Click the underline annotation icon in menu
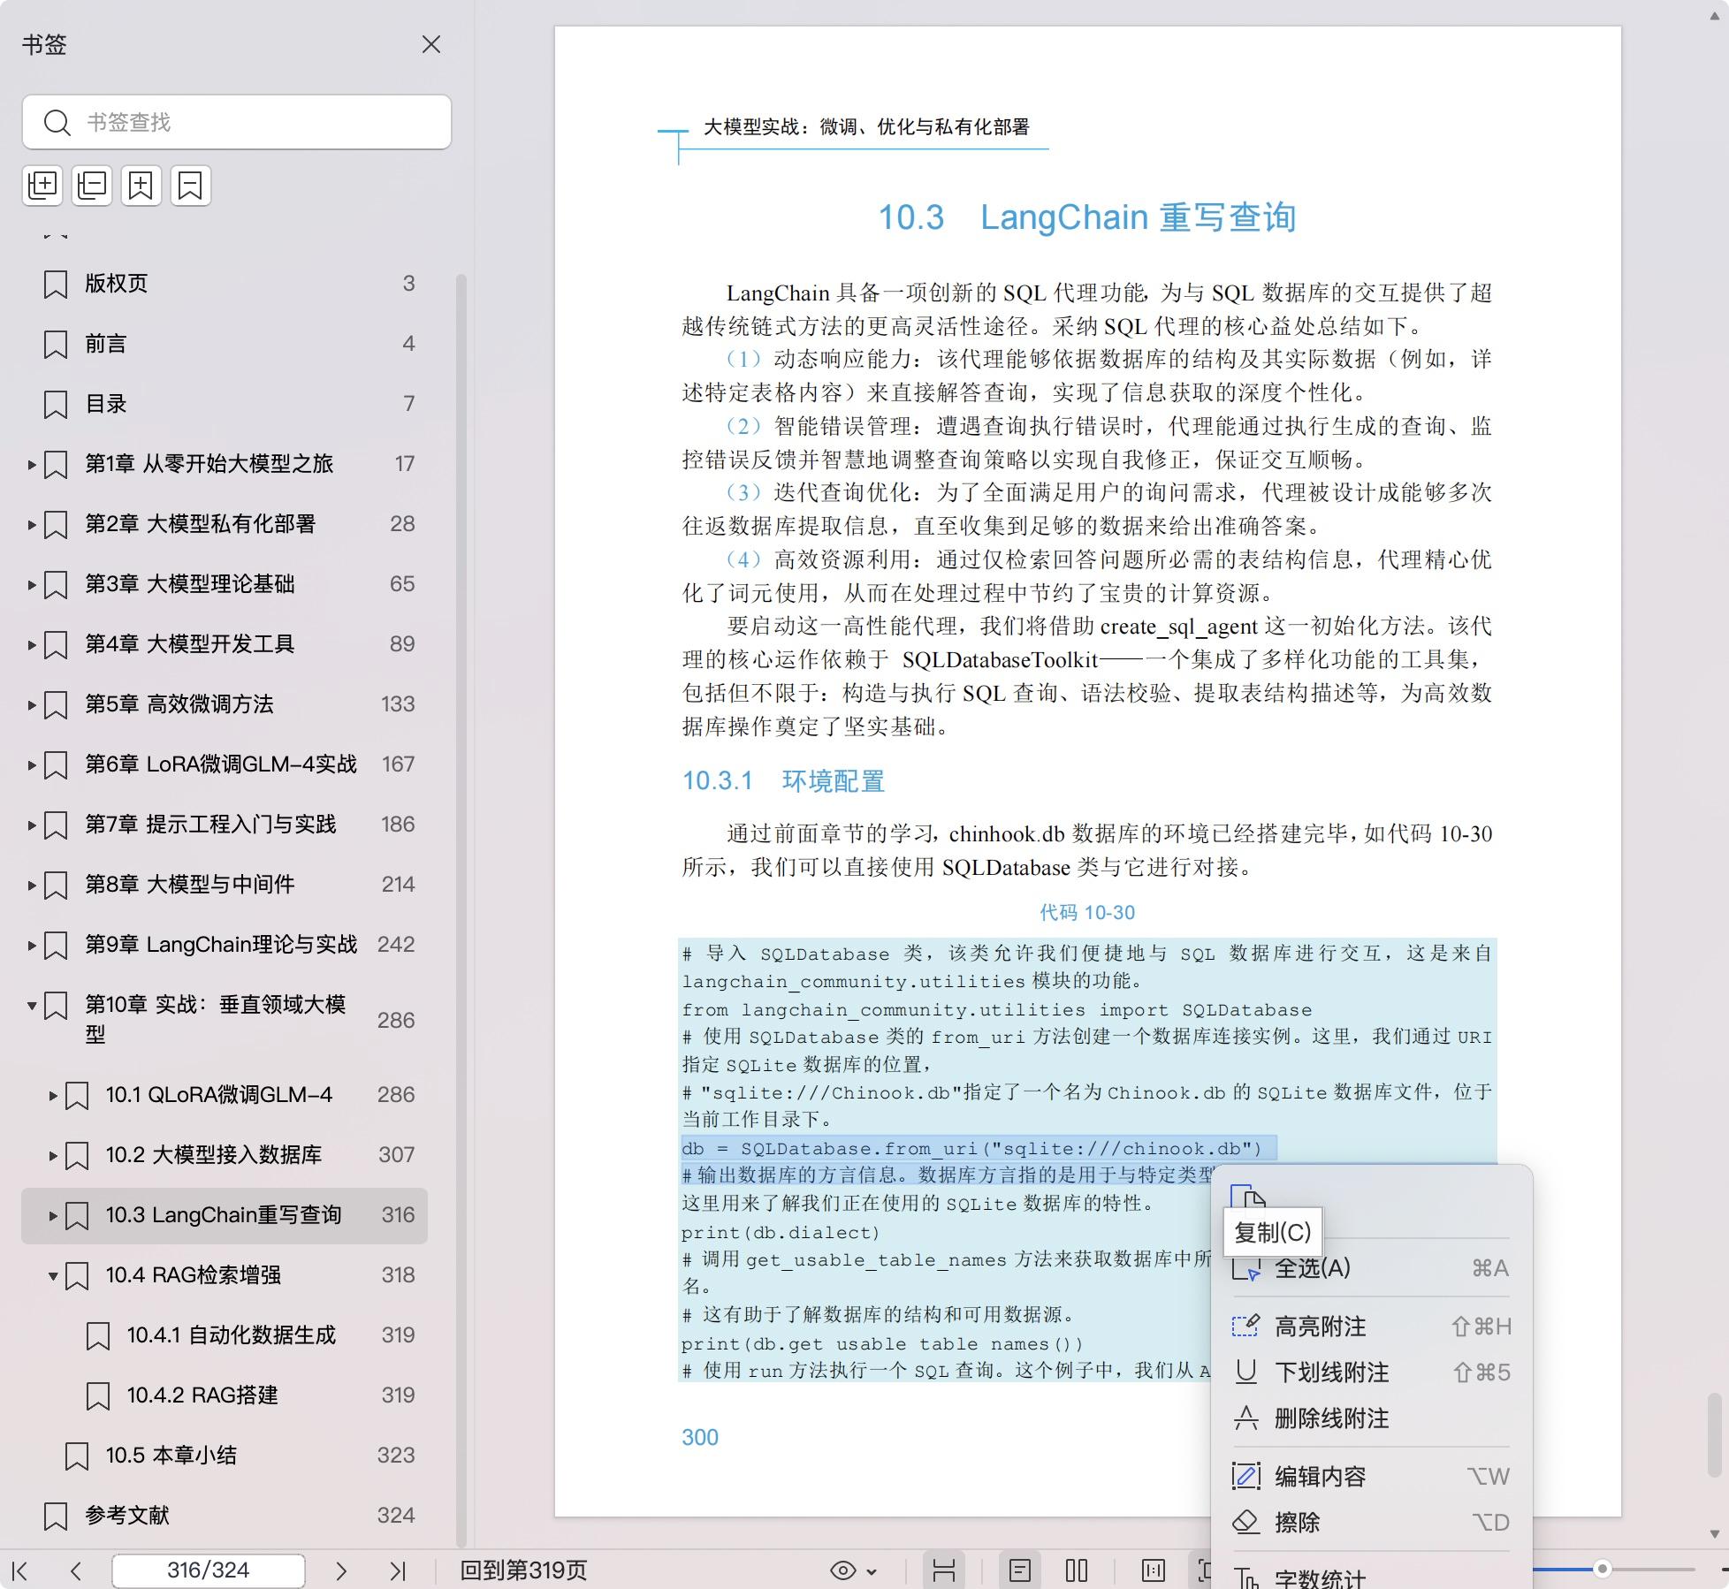Viewport: 1729px width, 1589px height. tap(1245, 1372)
